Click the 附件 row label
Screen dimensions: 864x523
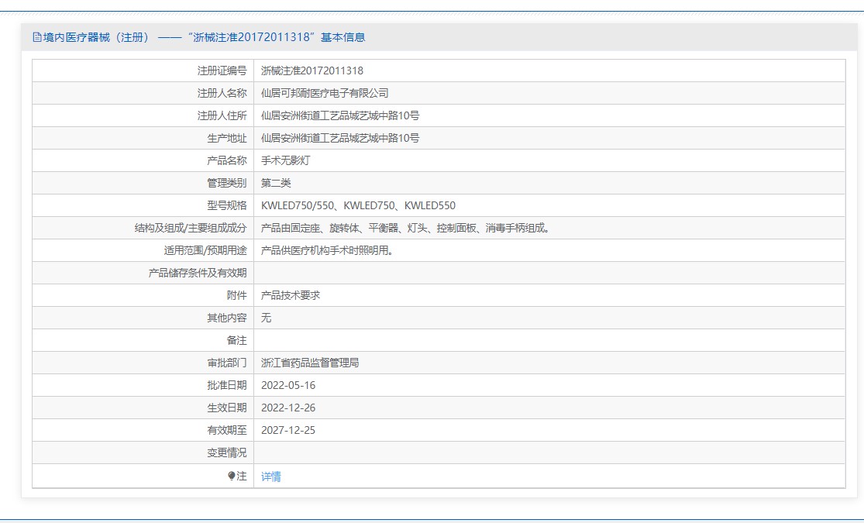click(237, 295)
